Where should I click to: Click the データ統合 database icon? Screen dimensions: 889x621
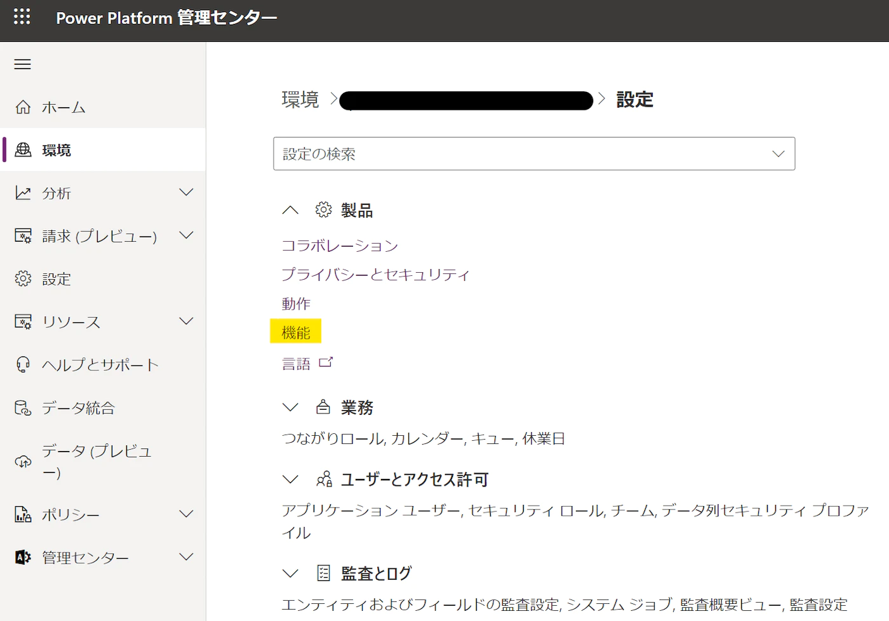23,408
